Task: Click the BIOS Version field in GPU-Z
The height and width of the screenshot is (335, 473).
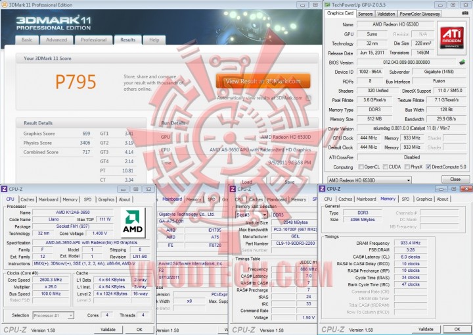Action: coord(406,63)
